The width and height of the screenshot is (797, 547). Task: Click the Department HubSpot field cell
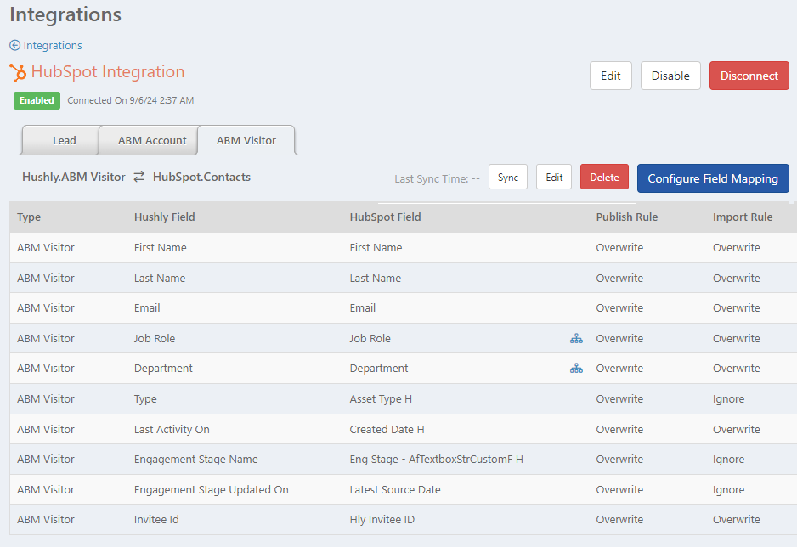(x=379, y=369)
